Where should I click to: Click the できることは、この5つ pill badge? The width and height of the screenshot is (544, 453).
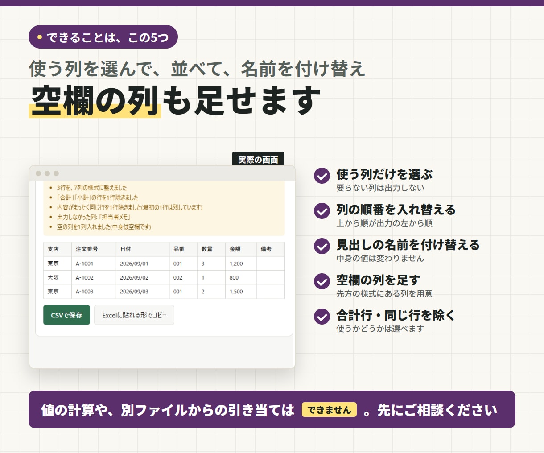pyautogui.click(x=103, y=37)
